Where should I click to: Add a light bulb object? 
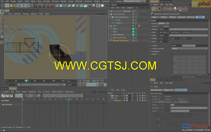click(x=94, y=6)
